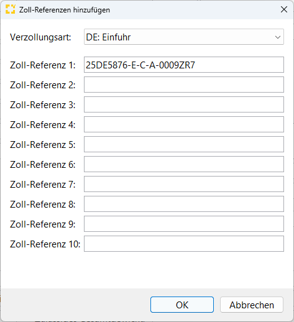Click the Zoll-Referenz 7 text box

(x=184, y=184)
